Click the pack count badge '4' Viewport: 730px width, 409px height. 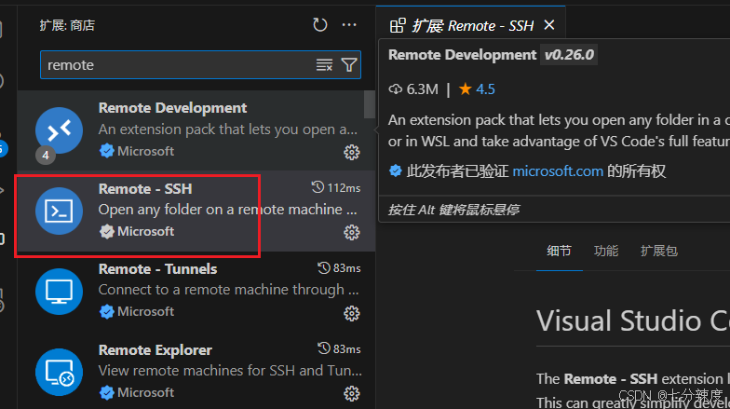46,155
